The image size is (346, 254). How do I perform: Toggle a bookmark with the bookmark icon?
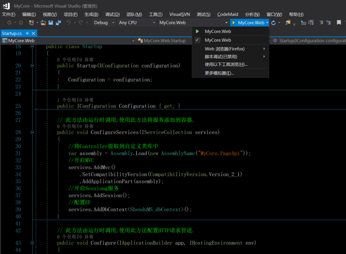(339, 22)
